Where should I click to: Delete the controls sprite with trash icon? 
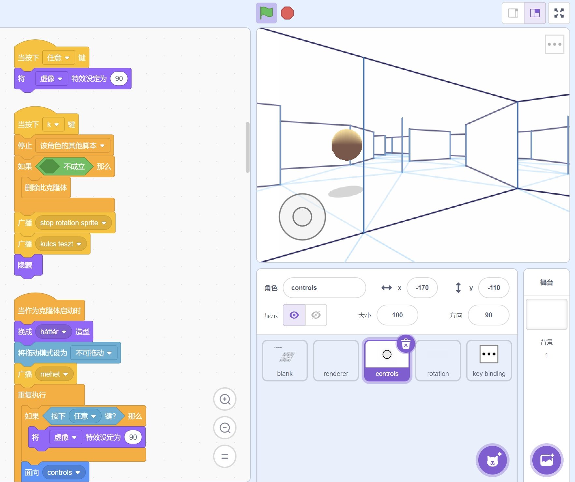pos(406,344)
